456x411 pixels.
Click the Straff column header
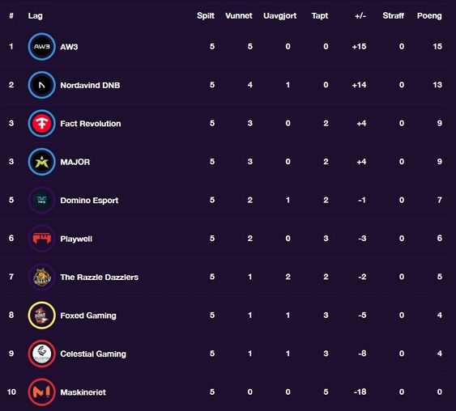coord(393,15)
